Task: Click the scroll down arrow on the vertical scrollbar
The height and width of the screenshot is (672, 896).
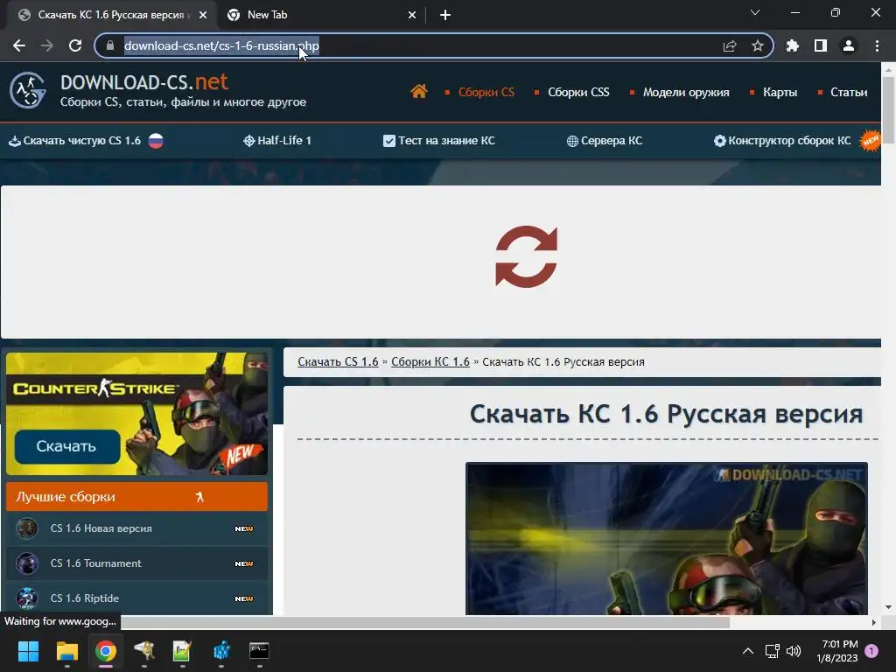Action: (889, 607)
